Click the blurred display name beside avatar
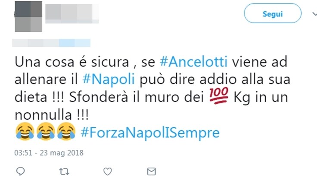Image resolution: width=317 pixels, height=176 pixels. 72,13
